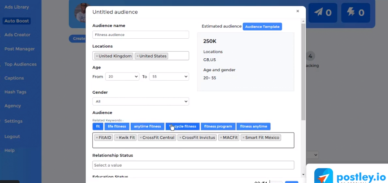Click the dialog vertical scrollbar
388x183 pixels.
click(x=304, y=72)
